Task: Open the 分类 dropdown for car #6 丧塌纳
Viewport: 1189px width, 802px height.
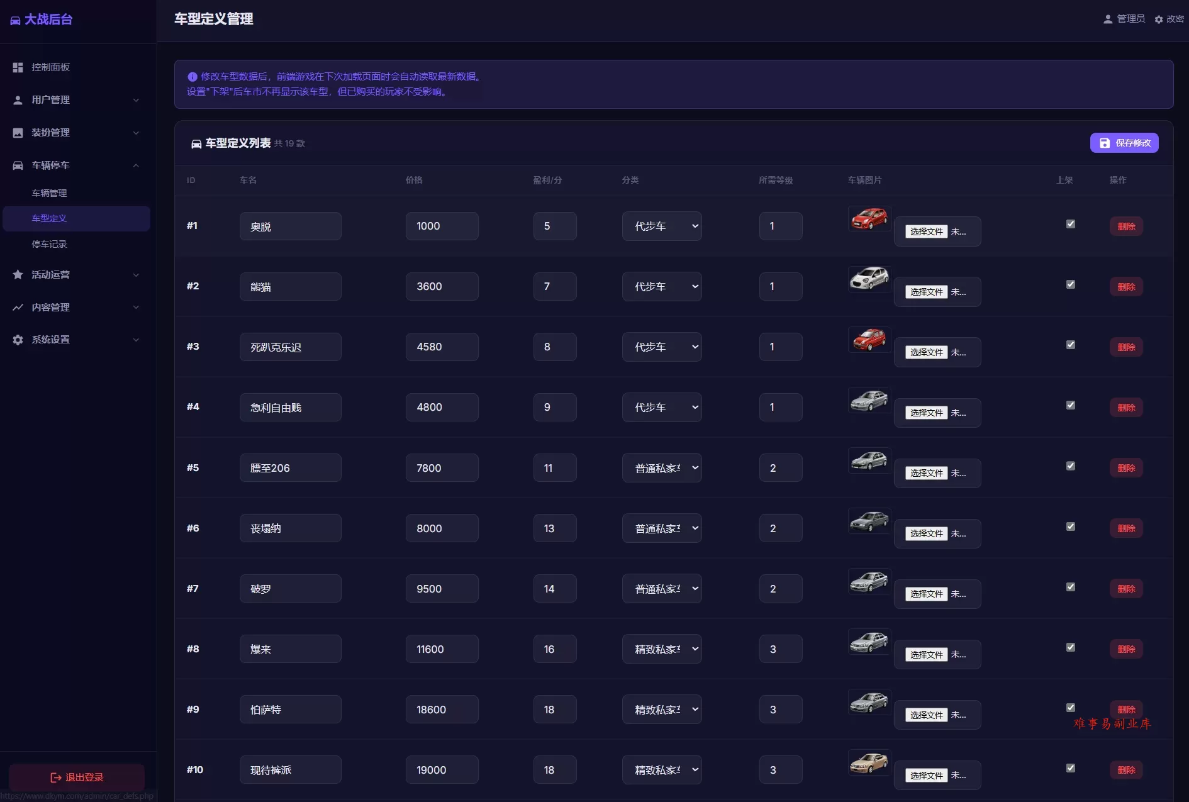Action: point(662,528)
